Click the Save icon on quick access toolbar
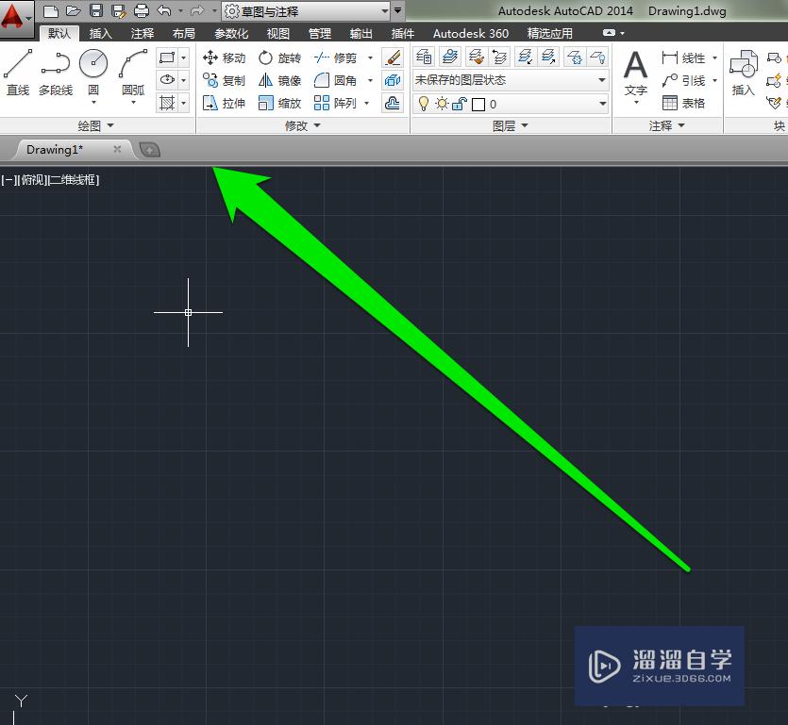 [x=97, y=10]
